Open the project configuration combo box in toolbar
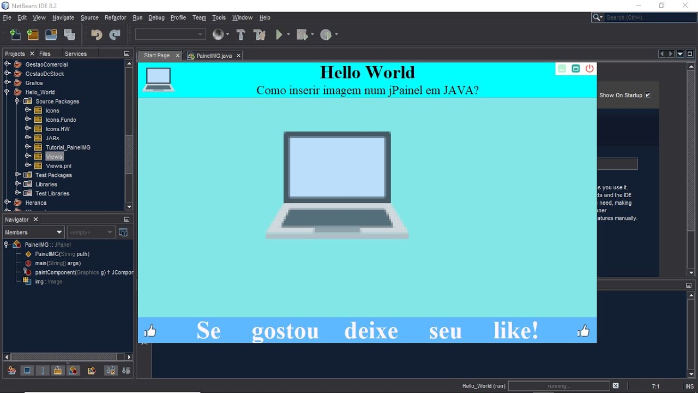 (170, 34)
